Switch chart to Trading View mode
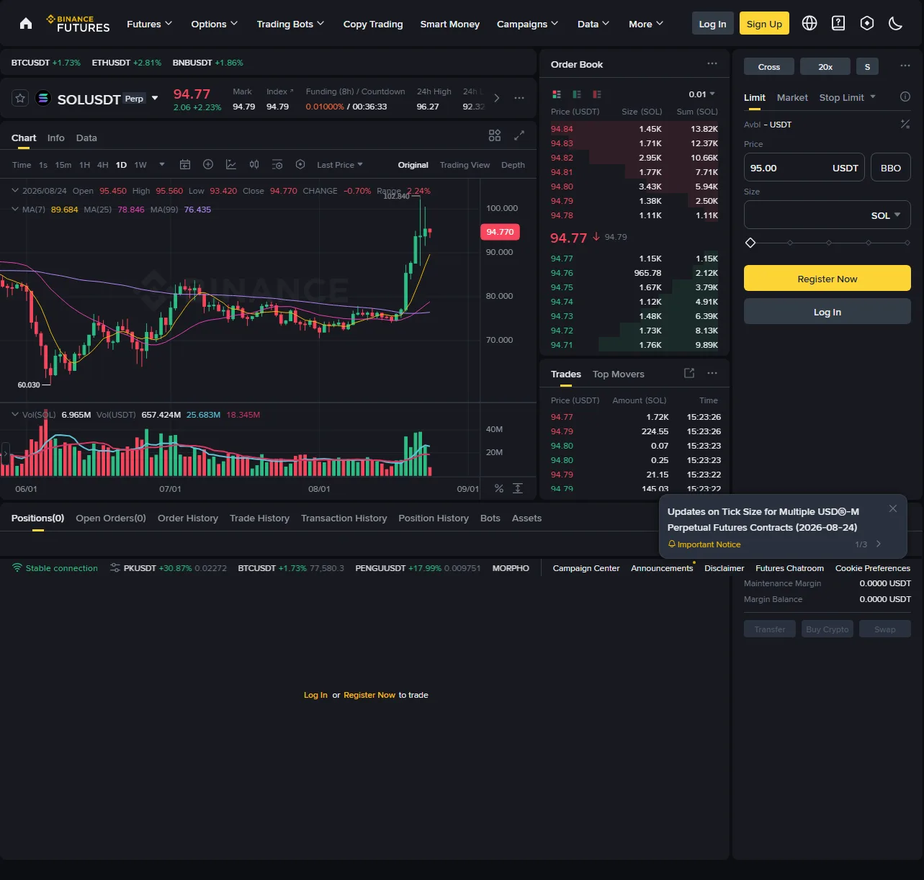 click(465, 165)
